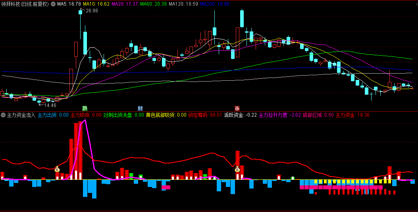This screenshot has width=418, height=212.
Task: Click the first money bag signal icon
Action: 57,169
